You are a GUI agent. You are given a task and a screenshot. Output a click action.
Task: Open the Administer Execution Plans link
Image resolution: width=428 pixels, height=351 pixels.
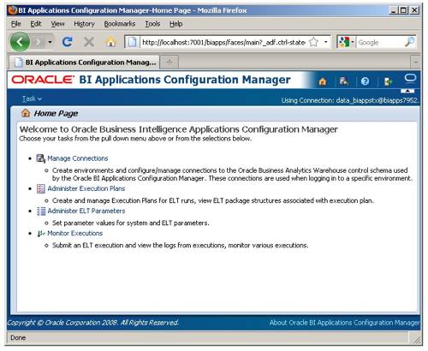point(86,188)
